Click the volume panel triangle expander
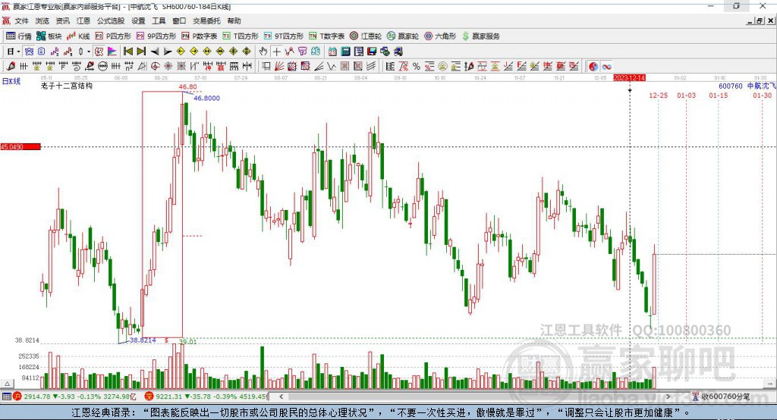Screen dimensions: 777x420 7,384
